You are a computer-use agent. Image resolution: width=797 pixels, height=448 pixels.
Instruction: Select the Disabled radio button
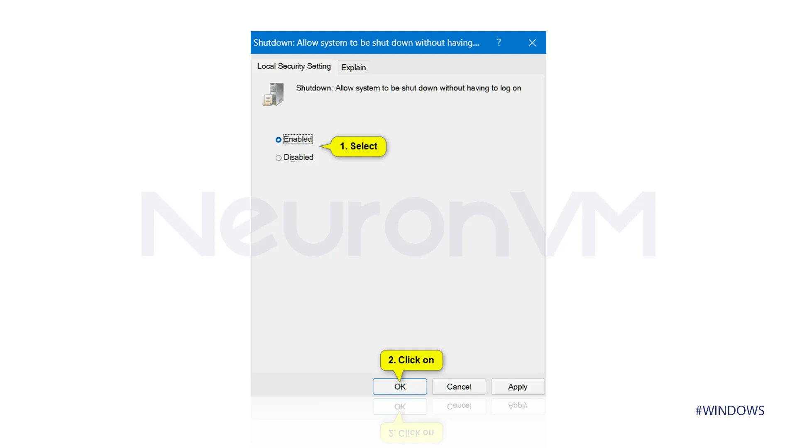(278, 158)
